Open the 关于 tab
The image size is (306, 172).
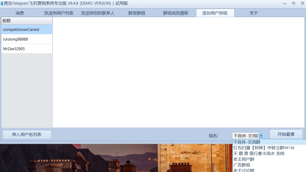pos(254,13)
